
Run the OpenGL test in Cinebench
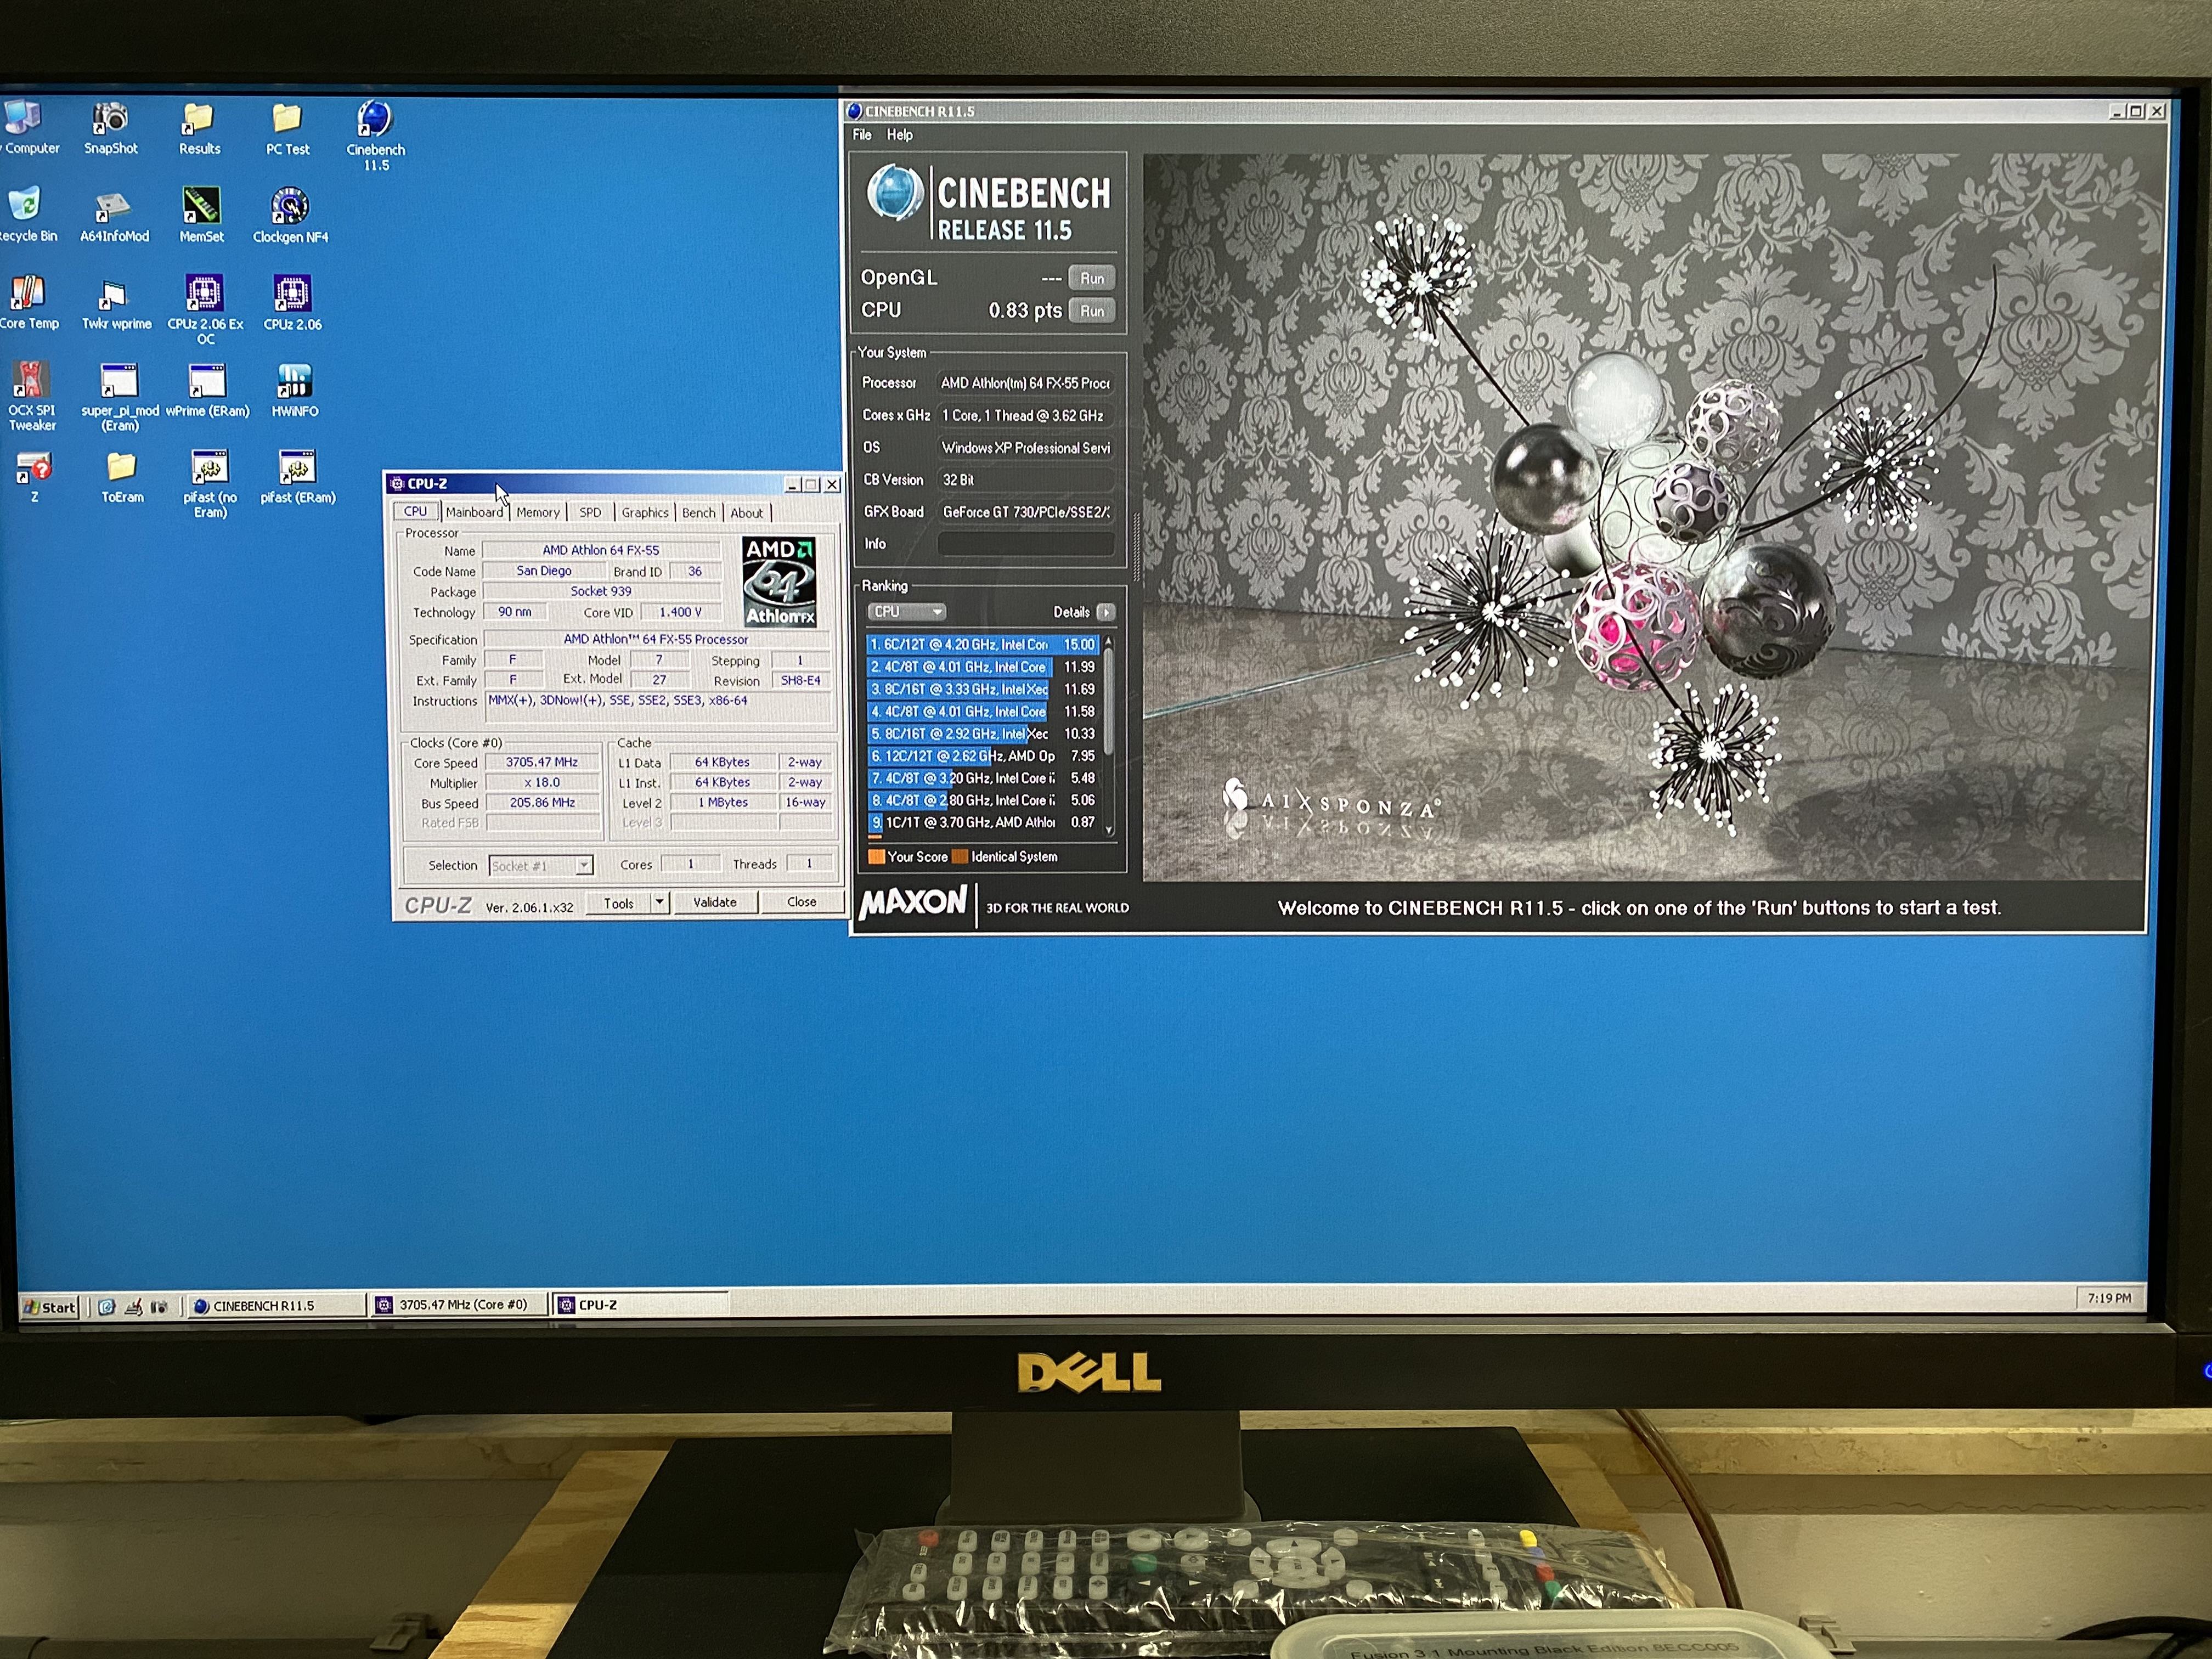(1091, 278)
